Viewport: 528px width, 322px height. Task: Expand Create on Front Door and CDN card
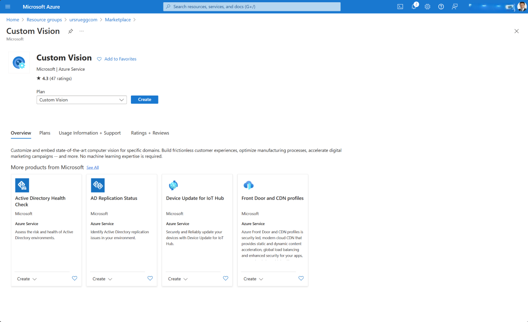(x=253, y=279)
